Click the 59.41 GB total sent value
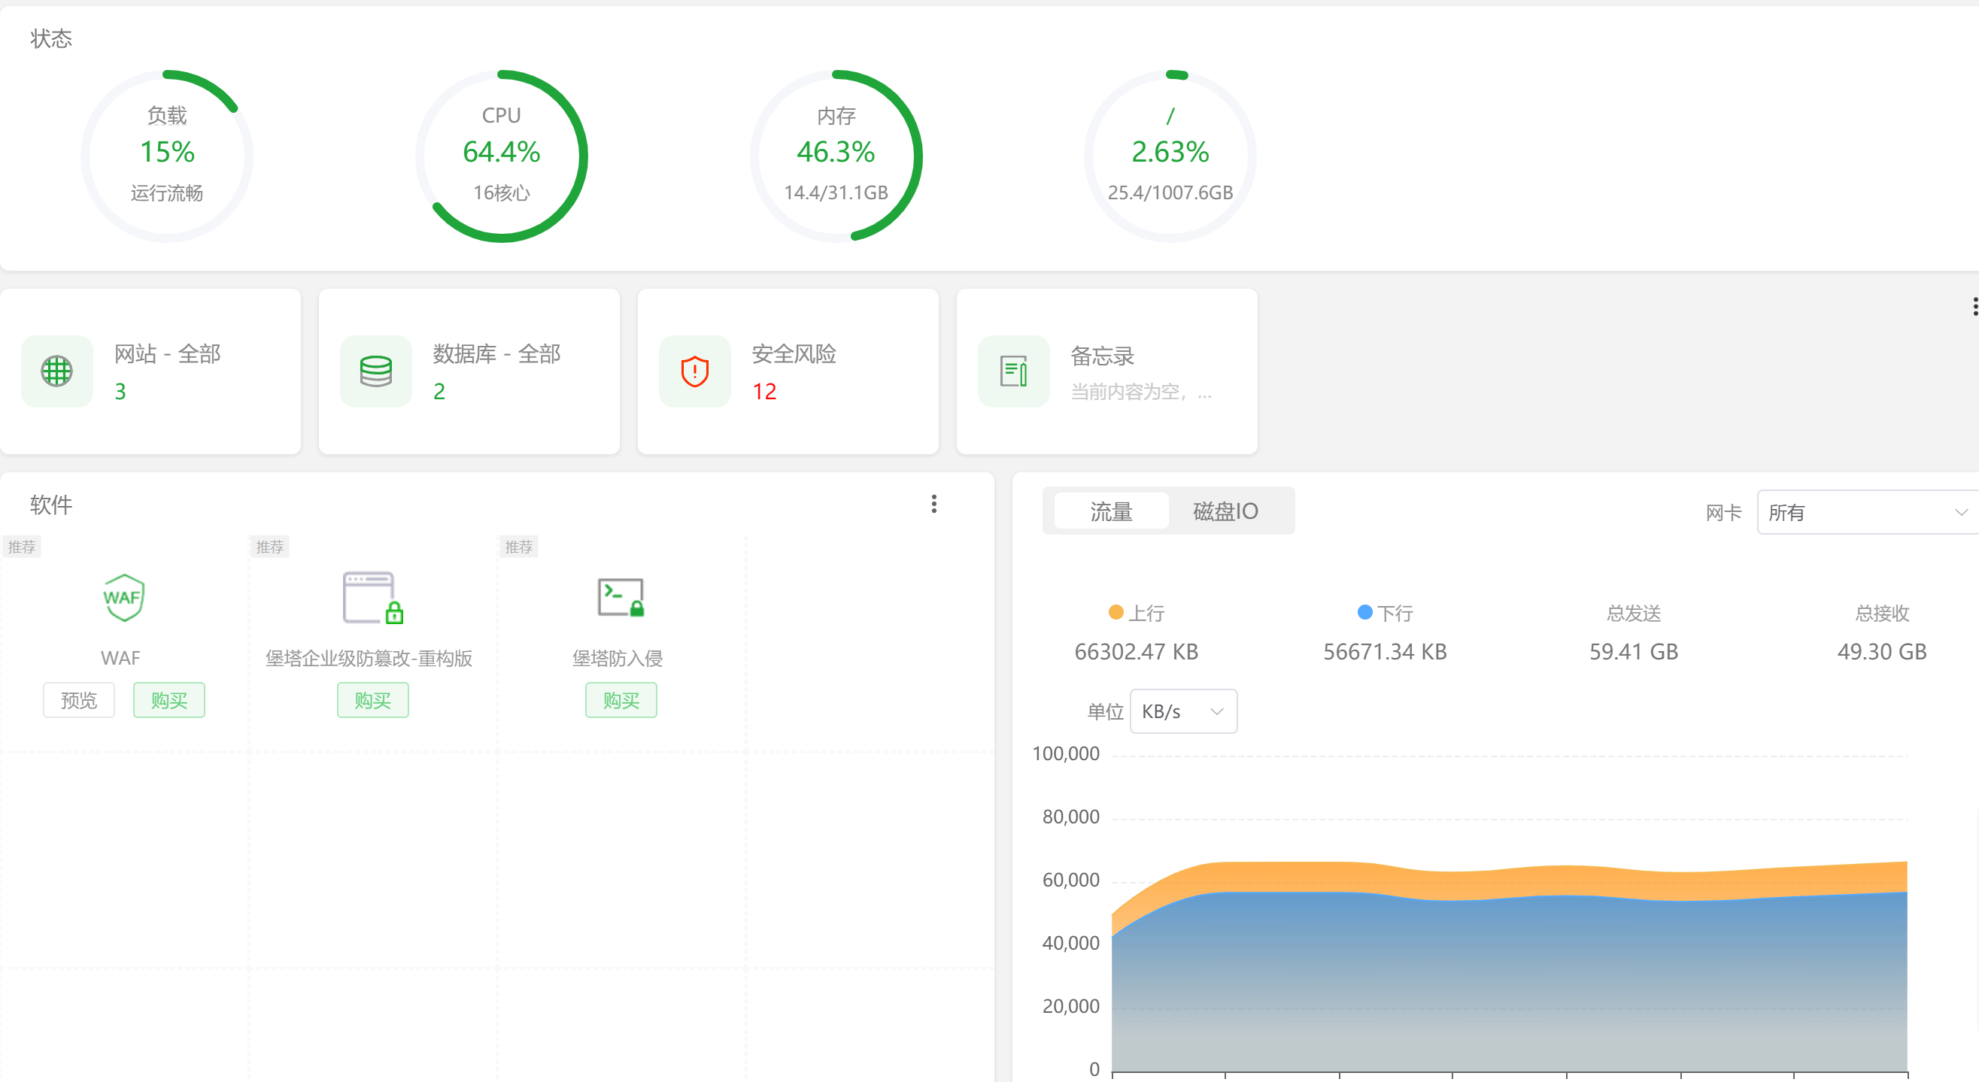The height and width of the screenshot is (1082, 1979). coord(1633,652)
